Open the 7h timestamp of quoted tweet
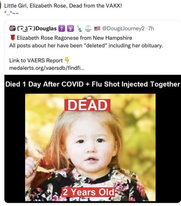Image resolution: width=181 pixels, height=206 pixels. click(151, 28)
